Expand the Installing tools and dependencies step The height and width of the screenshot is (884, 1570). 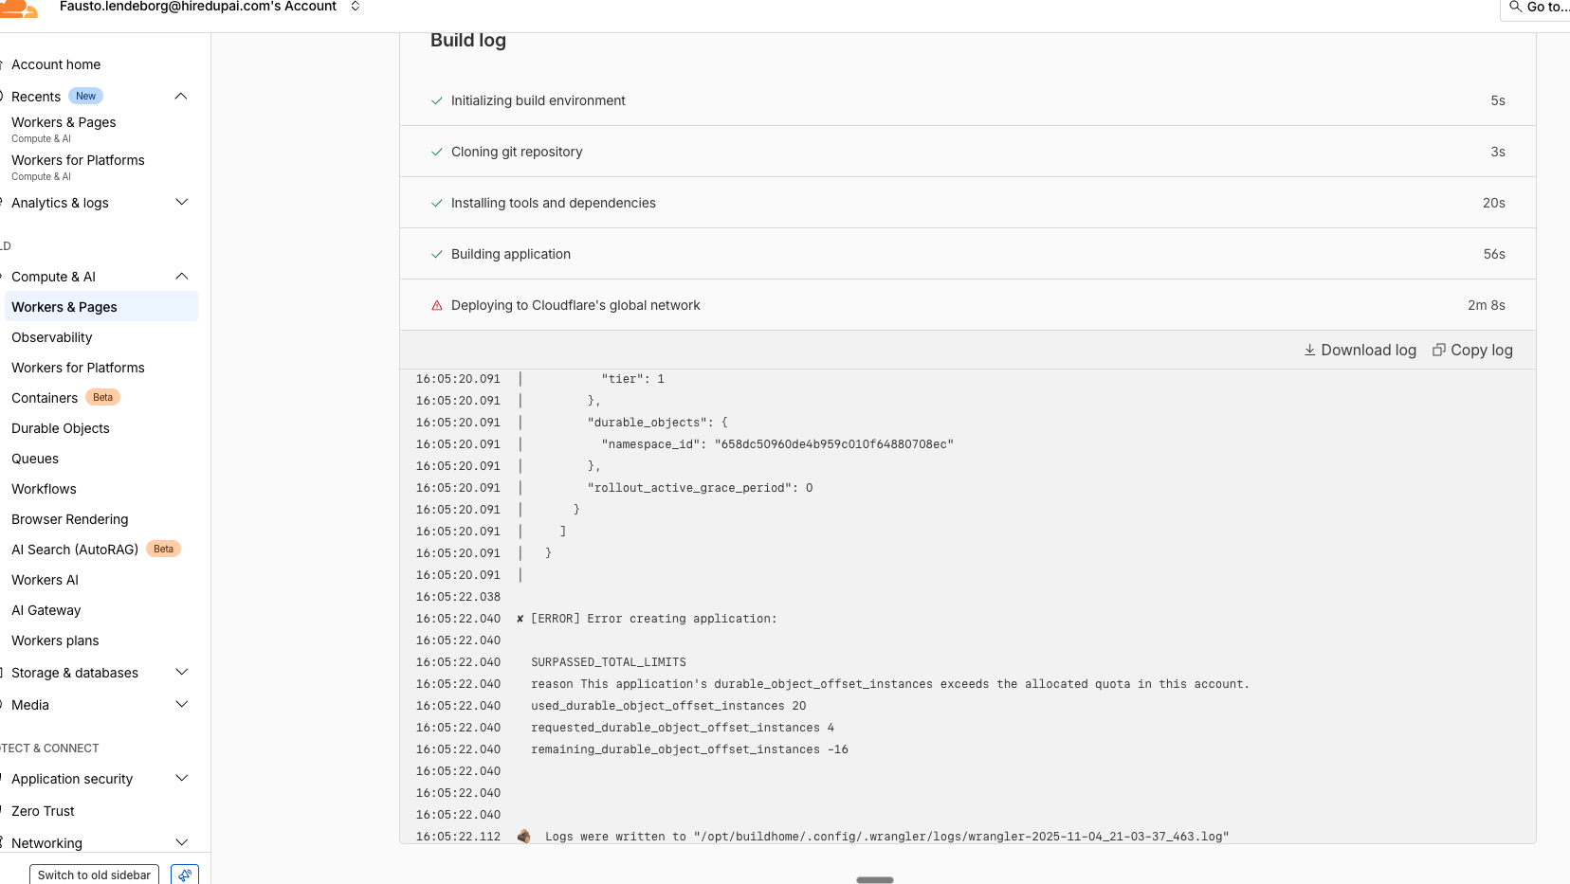click(554, 203)
